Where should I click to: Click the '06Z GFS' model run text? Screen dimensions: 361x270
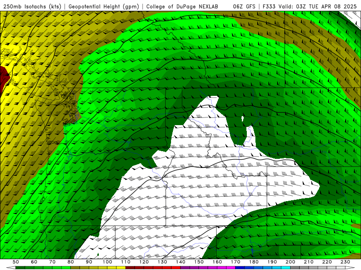coord(244,7)
